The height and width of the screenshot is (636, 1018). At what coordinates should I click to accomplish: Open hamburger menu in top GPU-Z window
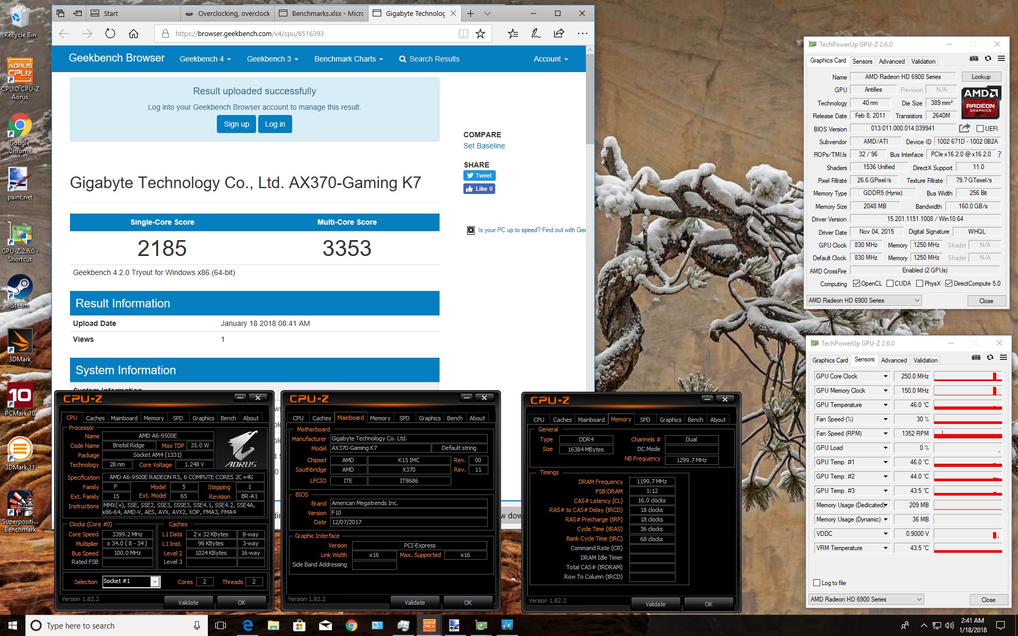(x=1001, y=59)
